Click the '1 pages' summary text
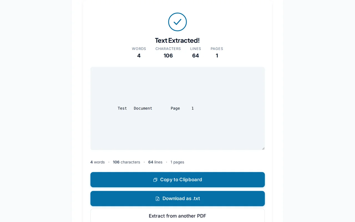The image size is (355, 222). [177, 162]
